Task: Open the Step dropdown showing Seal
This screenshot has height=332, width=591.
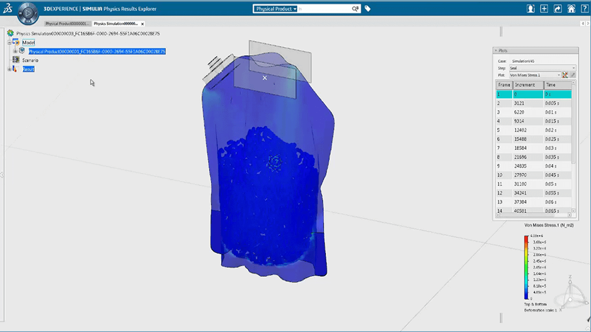Action: pyautogui.click(x=542, y=68)
